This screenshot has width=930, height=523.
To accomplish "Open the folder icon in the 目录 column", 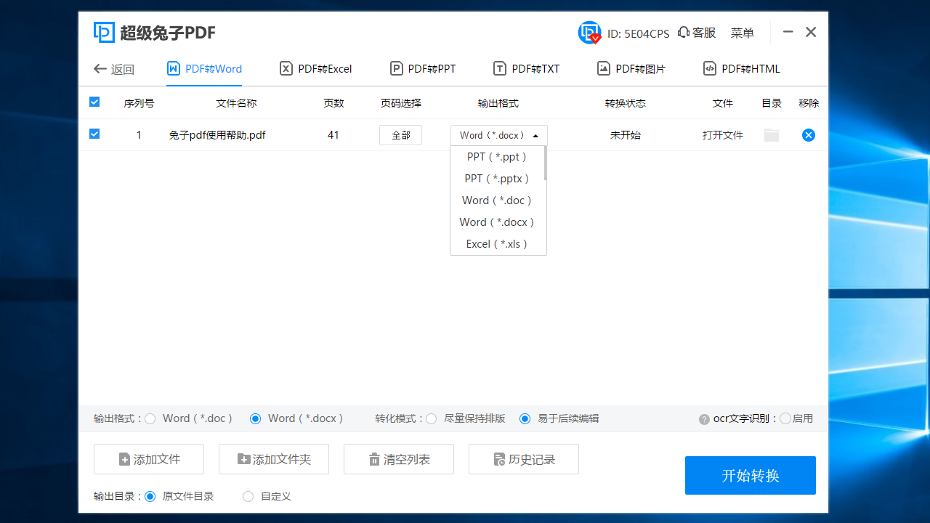I will tap(771, 134).
